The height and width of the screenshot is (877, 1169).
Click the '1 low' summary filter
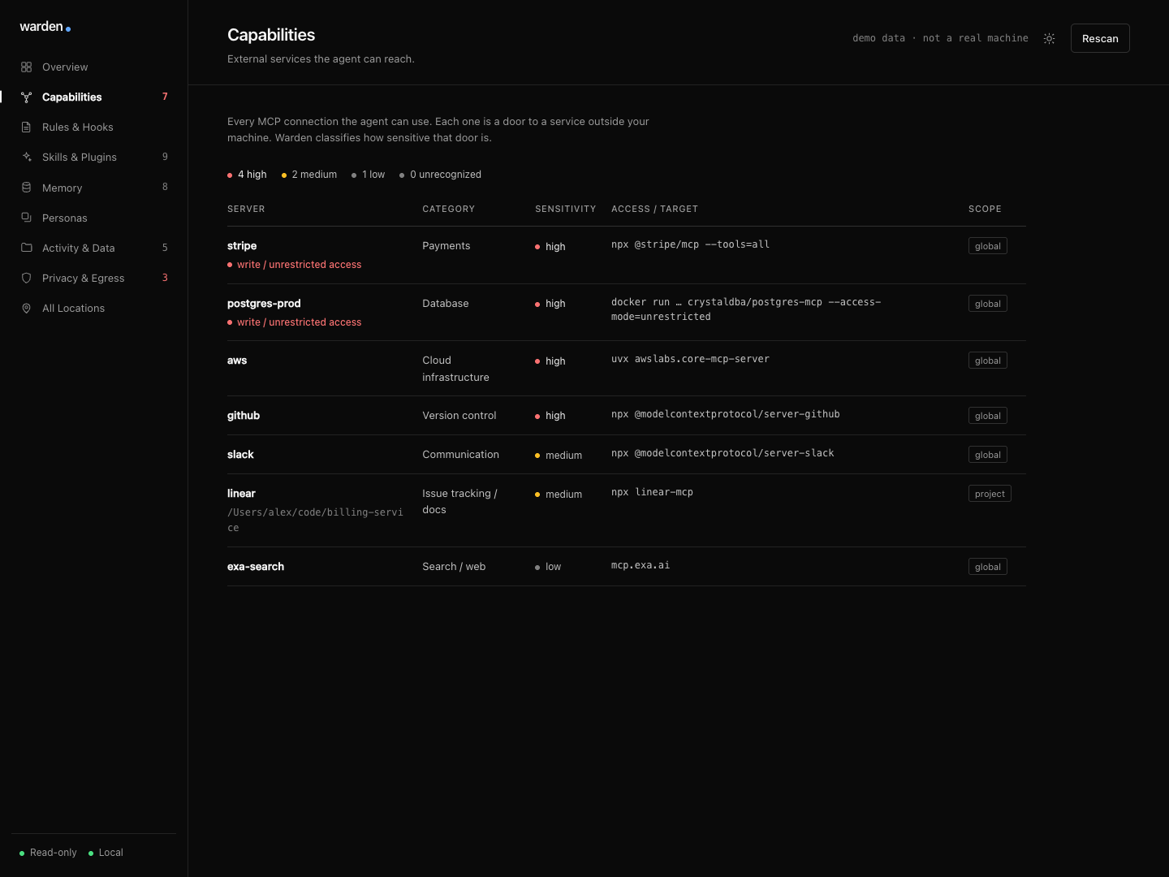click(368, 175)
